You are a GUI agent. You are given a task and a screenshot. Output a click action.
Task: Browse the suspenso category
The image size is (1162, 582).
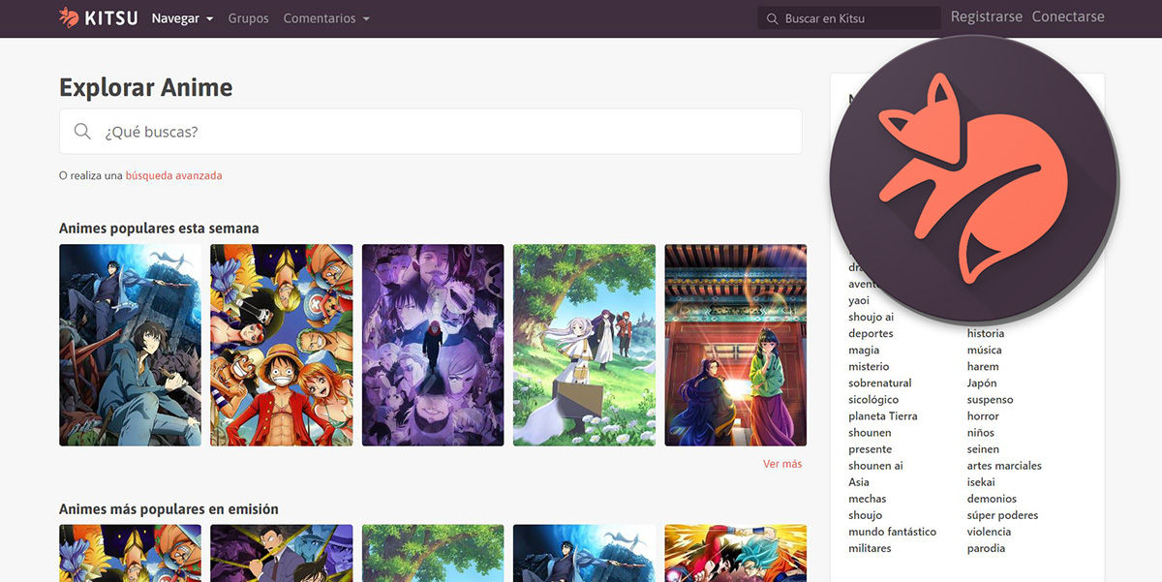click(991, 400)
